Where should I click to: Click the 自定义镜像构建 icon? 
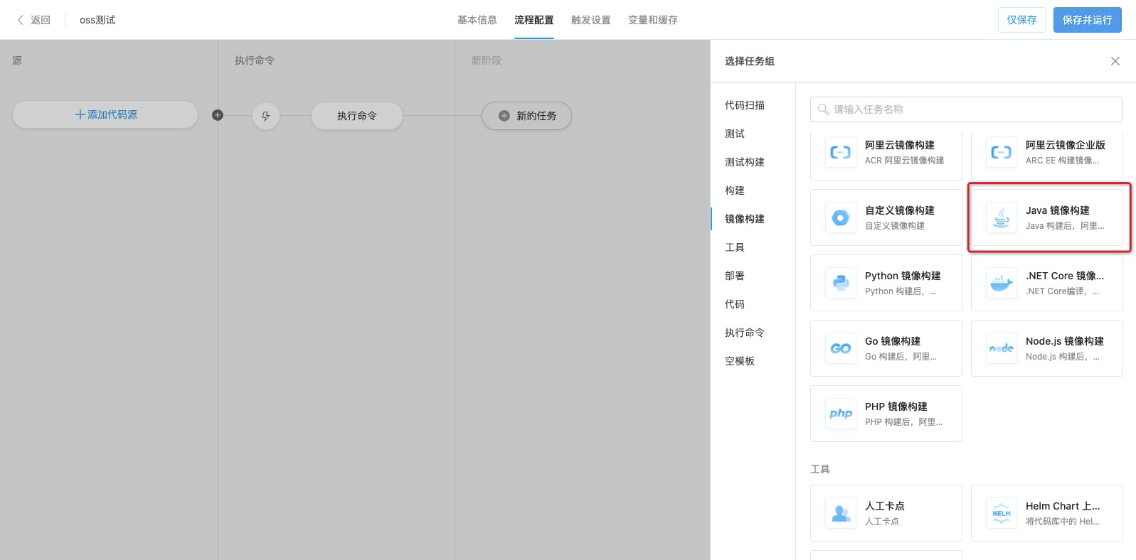841,217
